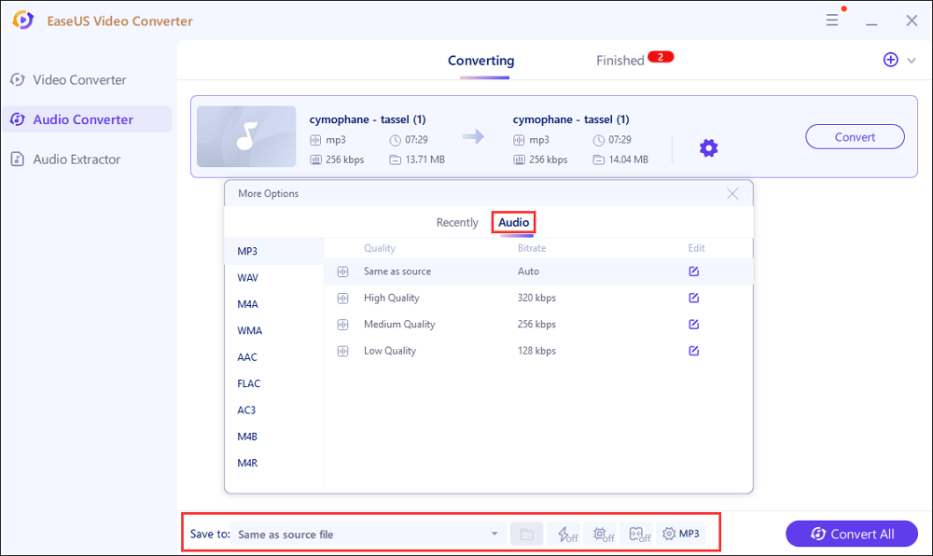This screenshot has height=556, width=933.
Task: Click edit icon for Low Quality preset
Action: (x=693, y=352)
